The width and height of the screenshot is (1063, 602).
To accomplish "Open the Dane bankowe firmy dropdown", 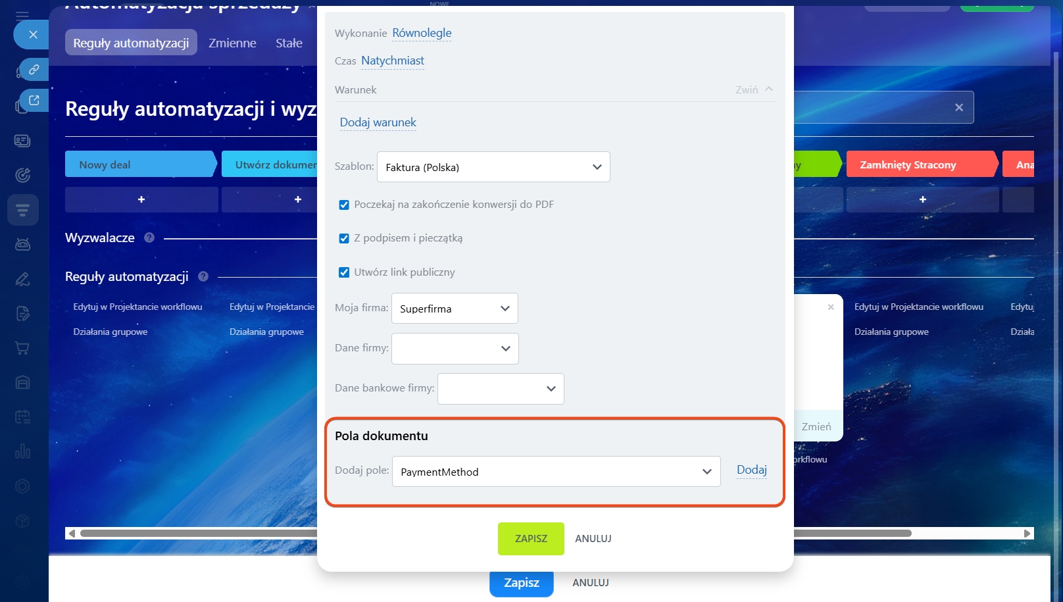I will [x=501, y=389].
